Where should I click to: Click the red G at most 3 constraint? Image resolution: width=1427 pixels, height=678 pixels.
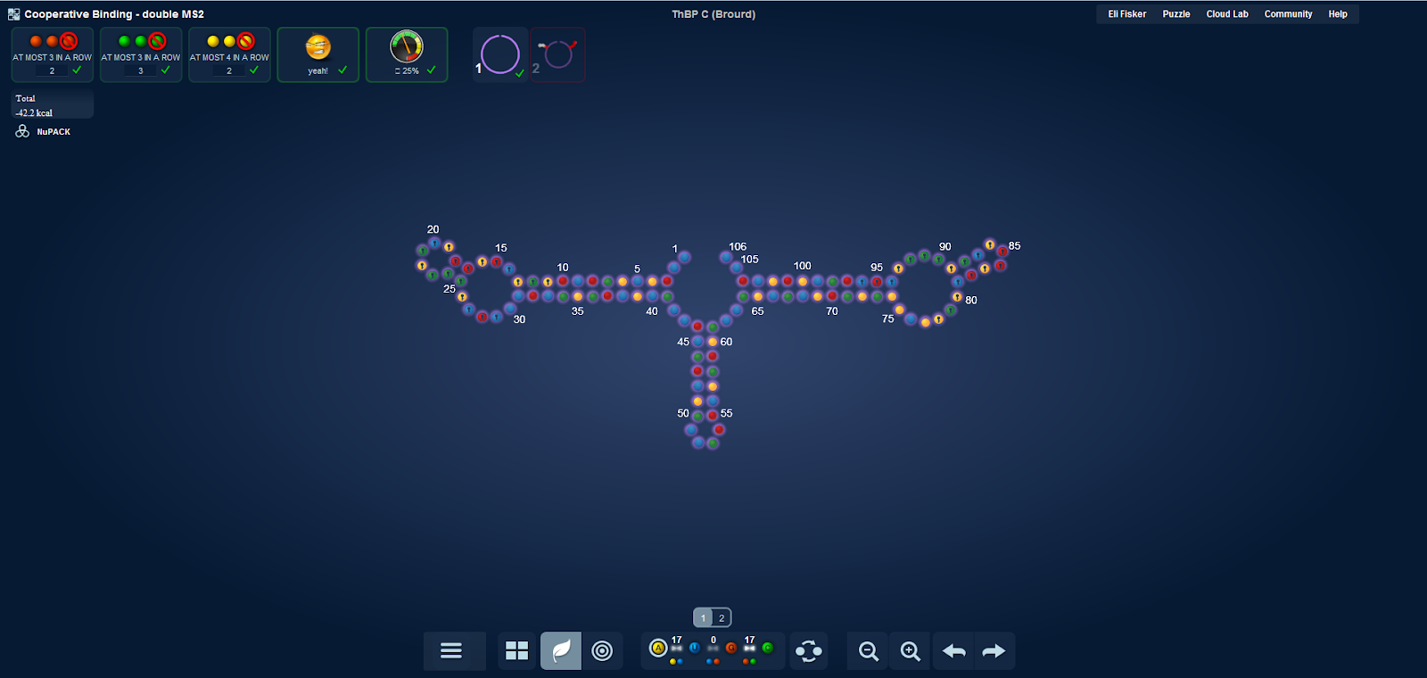(x=52, y=54)
